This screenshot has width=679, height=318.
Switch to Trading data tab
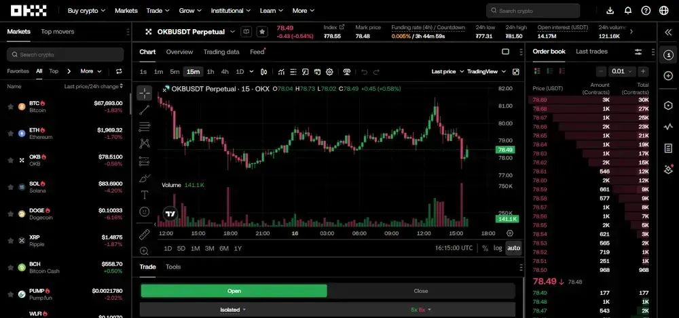click(221, 52)
